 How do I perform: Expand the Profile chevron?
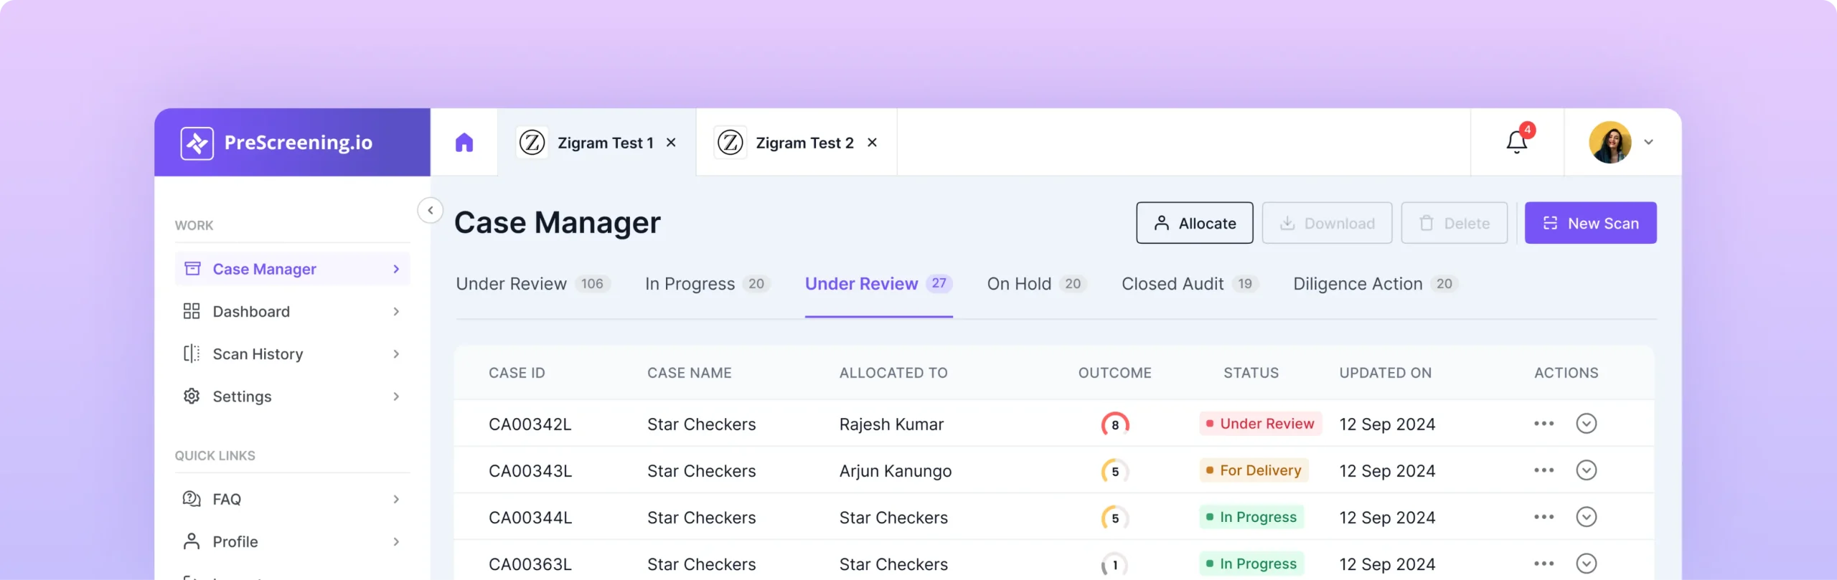click(396, 541)
